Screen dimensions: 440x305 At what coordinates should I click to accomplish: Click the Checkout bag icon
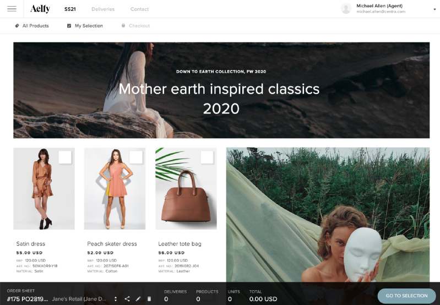tap(123, 25)
